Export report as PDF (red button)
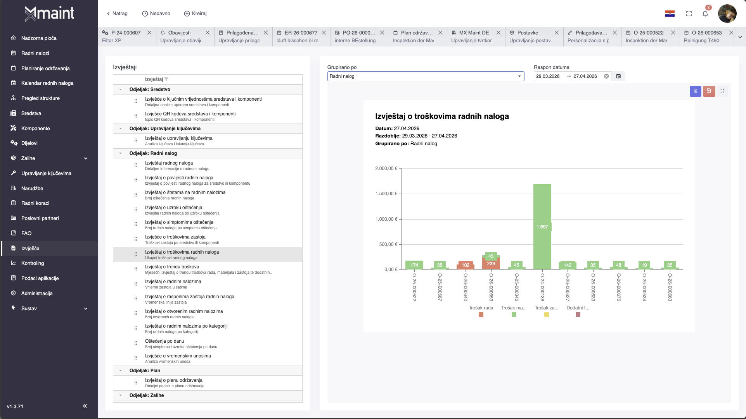This screenshot has width=746, height=419. pyautogui.click(x=709, y=91)
